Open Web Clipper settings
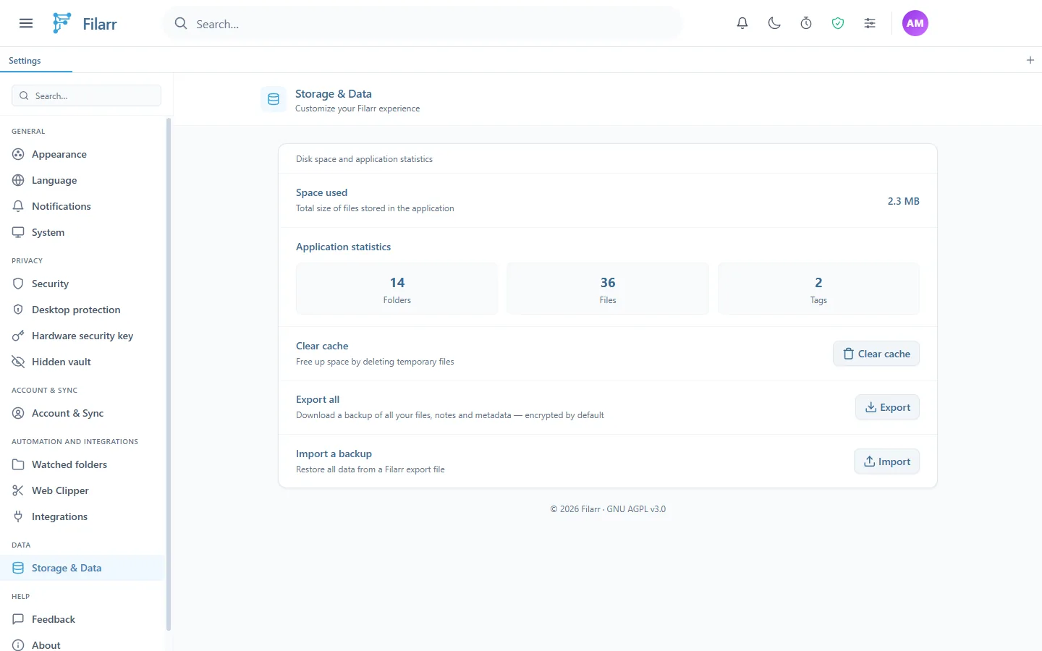 point(82,490)
